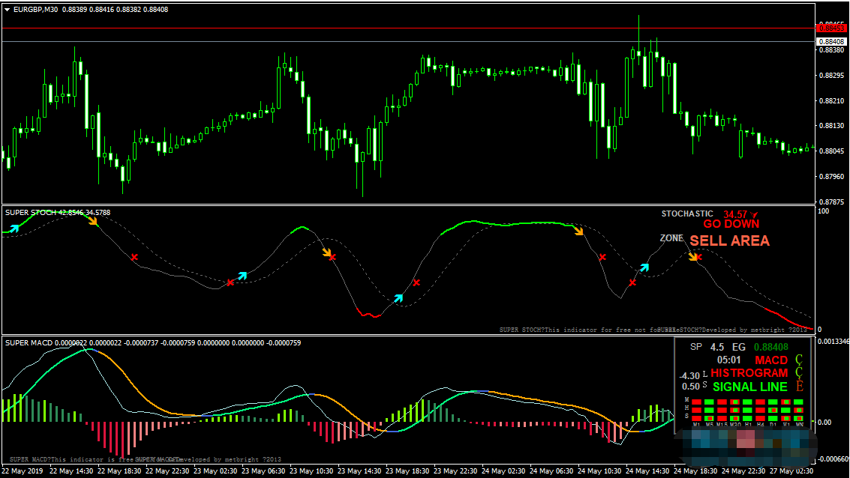Screen dimensions: 850x478
Task: Select the SUPER MACD indicator title label
Action: (x=29, y=343)
